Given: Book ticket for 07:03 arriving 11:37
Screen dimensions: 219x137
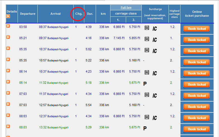Looking at the screenshot, I should coord(197,96).
